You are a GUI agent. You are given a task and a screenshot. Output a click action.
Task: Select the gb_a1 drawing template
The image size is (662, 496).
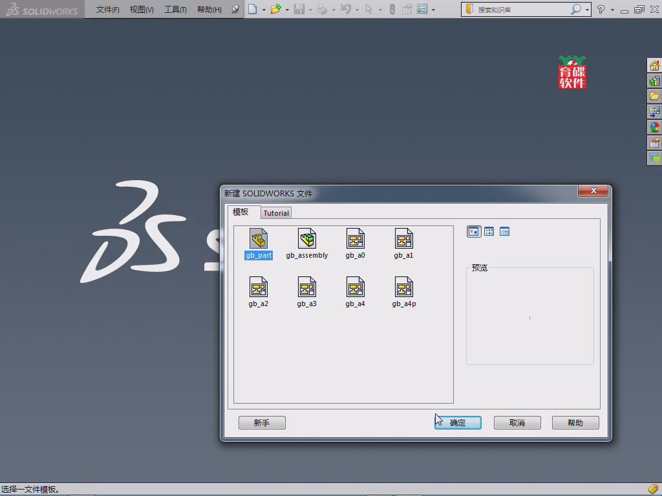(x=403, y=243)
